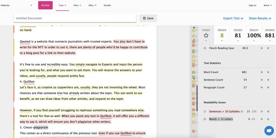Expand the Words 881 panel
This screenshot has width=276, height=138.
(x=270, y=41)
